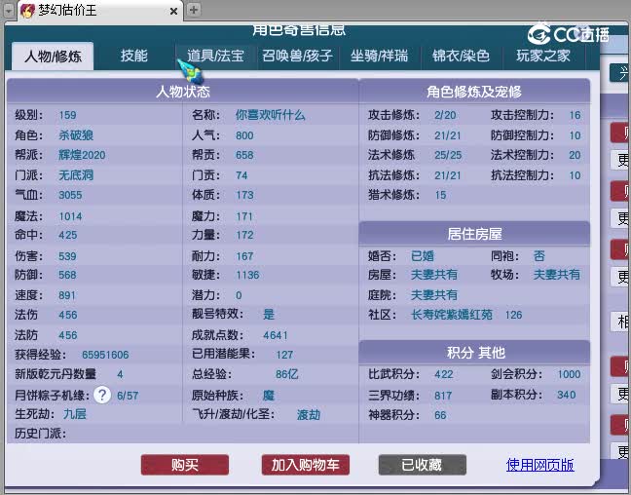Screen dimensions: 631x495
Task: Click the 靓号特效 value 是
Action: tap(269, 314)
